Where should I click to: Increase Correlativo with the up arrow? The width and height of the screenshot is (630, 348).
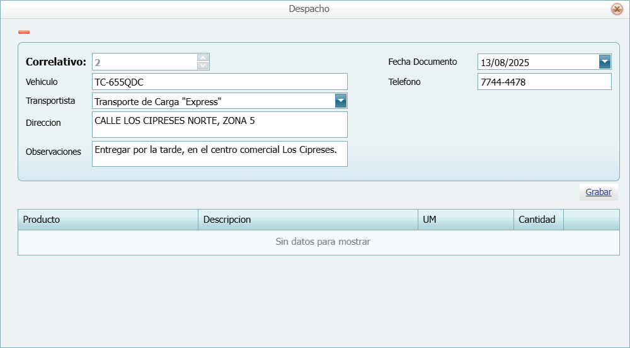pos(203,58)
